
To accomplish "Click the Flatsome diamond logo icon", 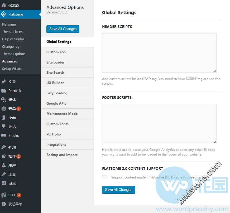I will coord(4,14).
